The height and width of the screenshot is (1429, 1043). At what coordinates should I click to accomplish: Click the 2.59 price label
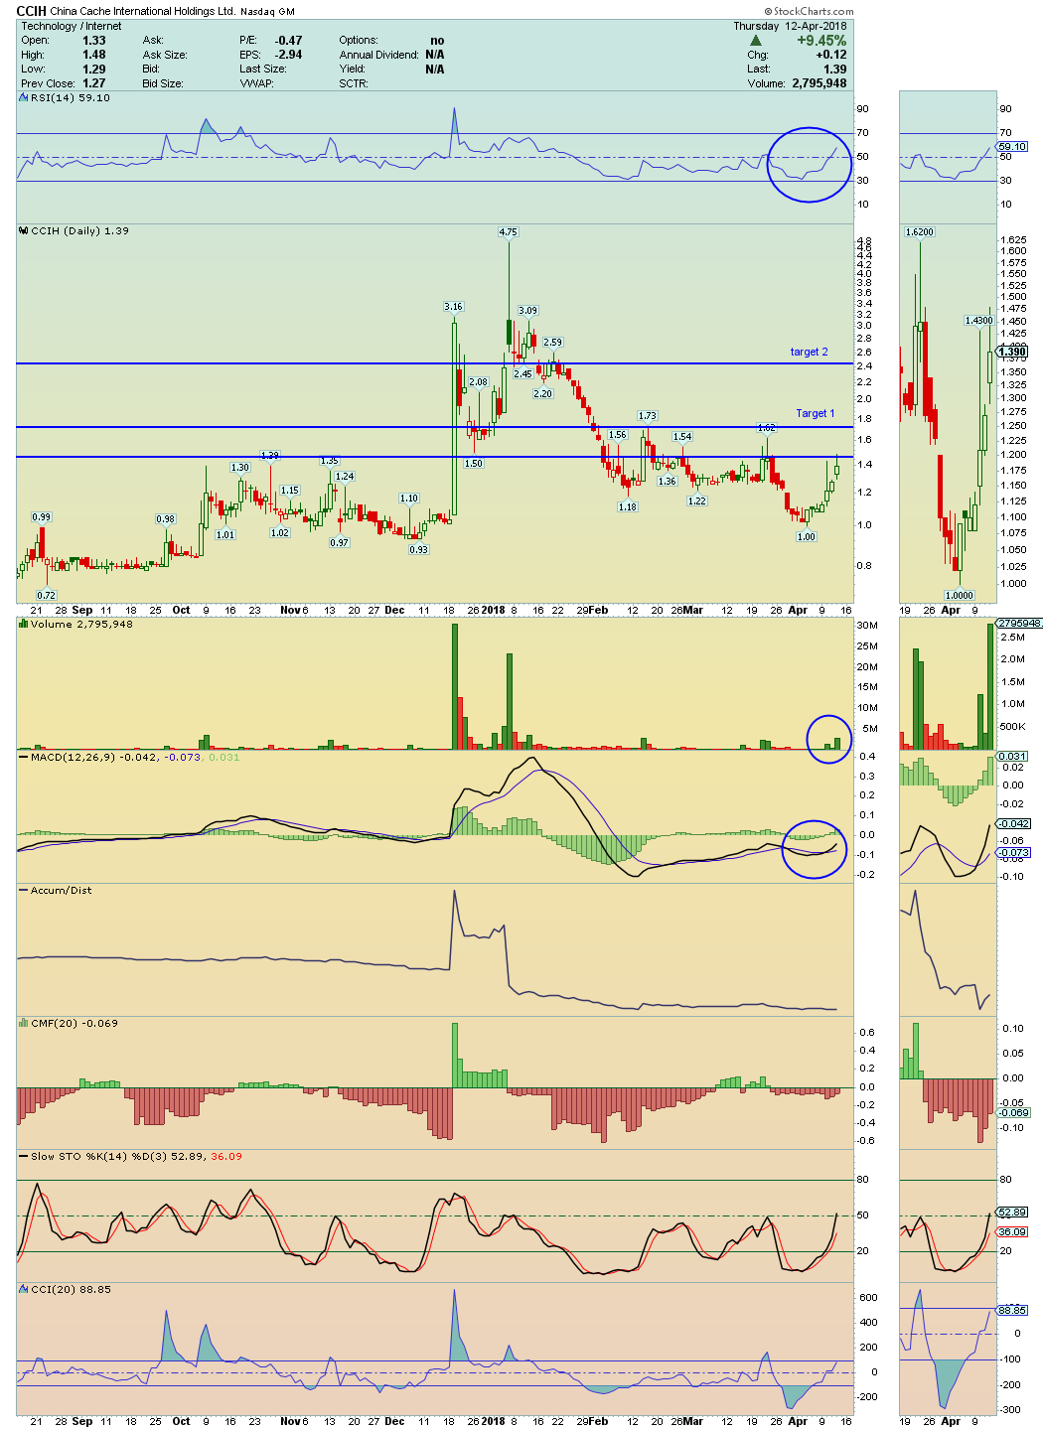(x=552, y=342)
